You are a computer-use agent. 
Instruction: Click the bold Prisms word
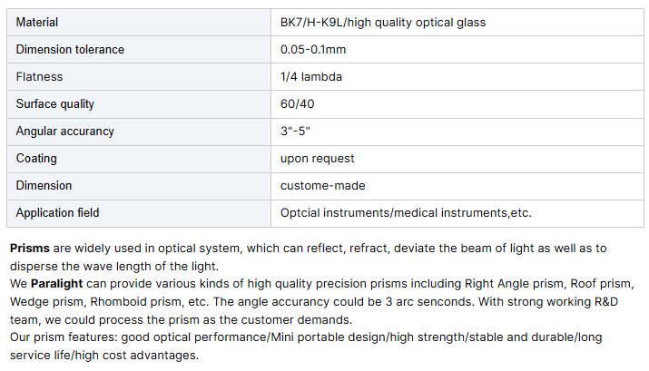tap(30, 249)
